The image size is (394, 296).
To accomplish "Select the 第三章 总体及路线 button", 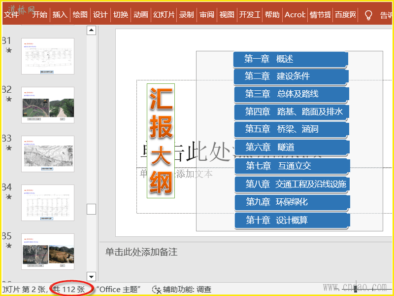I will 292,94.
